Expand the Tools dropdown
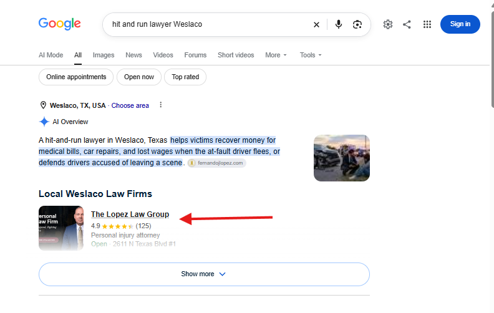The image size is (494, 313). pyautogui.click(x=311, y=55)
